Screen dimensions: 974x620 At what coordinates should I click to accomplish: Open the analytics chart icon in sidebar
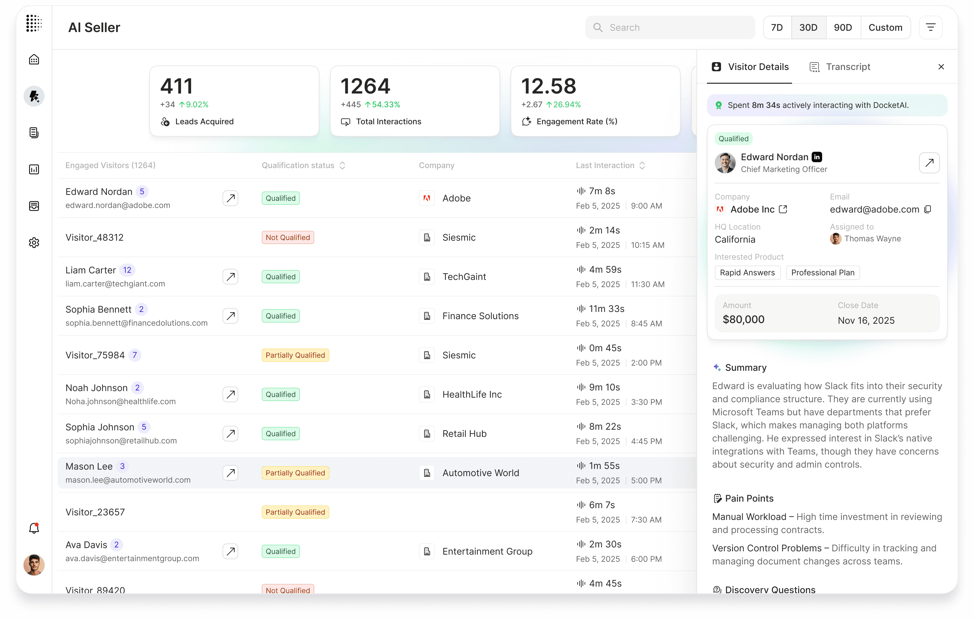[34, 169]
